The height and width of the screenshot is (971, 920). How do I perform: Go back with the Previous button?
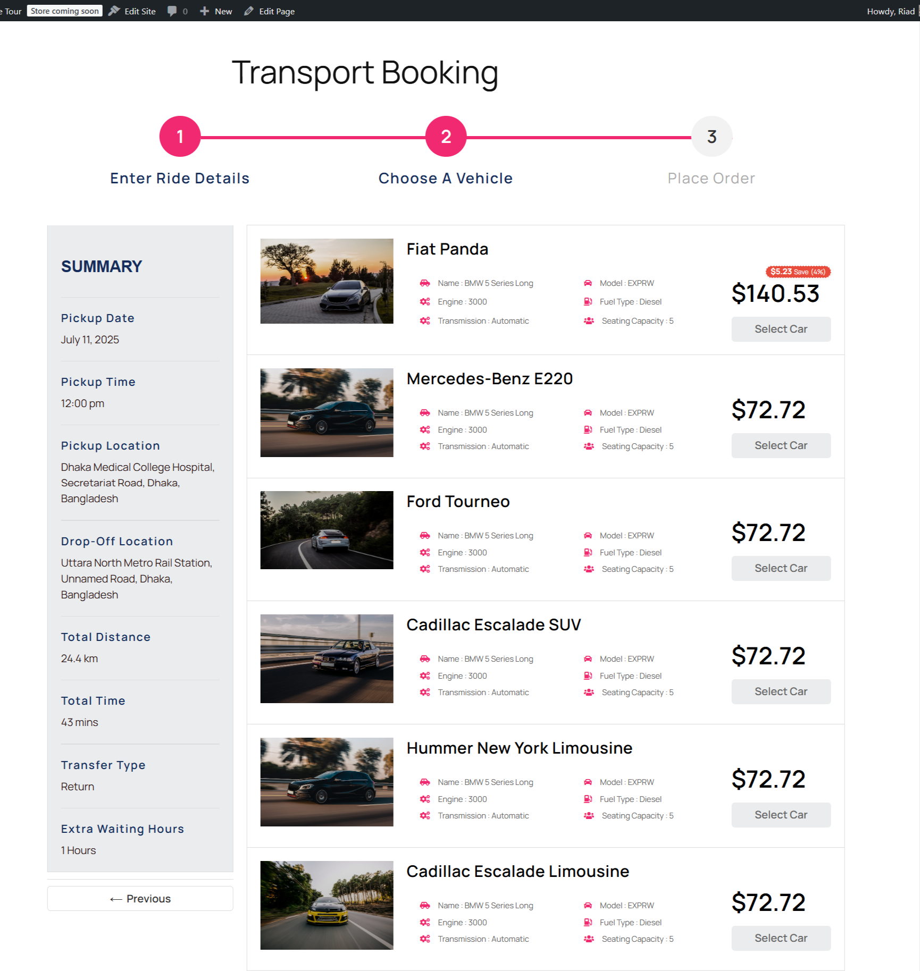point(140,899)
